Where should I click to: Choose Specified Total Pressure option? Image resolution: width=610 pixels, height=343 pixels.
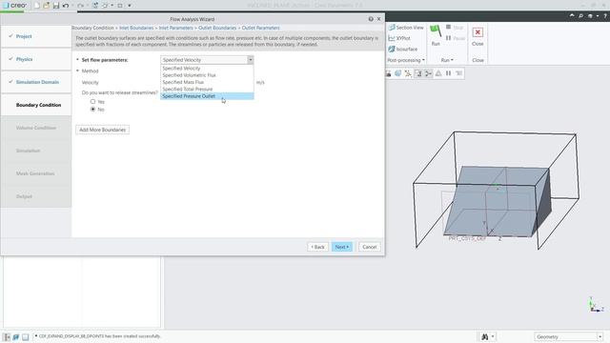(207, 89)
